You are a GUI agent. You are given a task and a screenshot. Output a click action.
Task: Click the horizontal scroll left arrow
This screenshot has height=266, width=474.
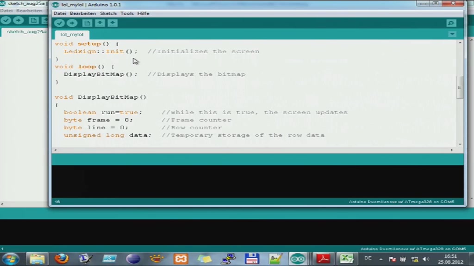click(x=56, y=150)
